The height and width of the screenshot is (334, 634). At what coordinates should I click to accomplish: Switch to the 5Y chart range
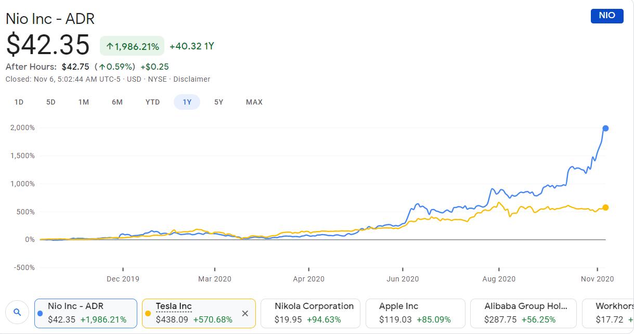(x=218, y=102)
